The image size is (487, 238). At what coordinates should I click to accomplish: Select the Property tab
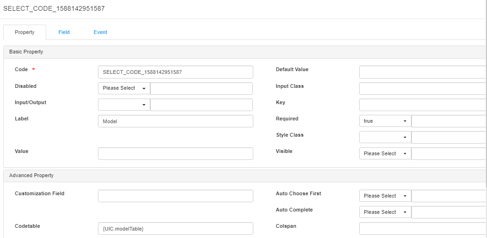pos(25,32)
